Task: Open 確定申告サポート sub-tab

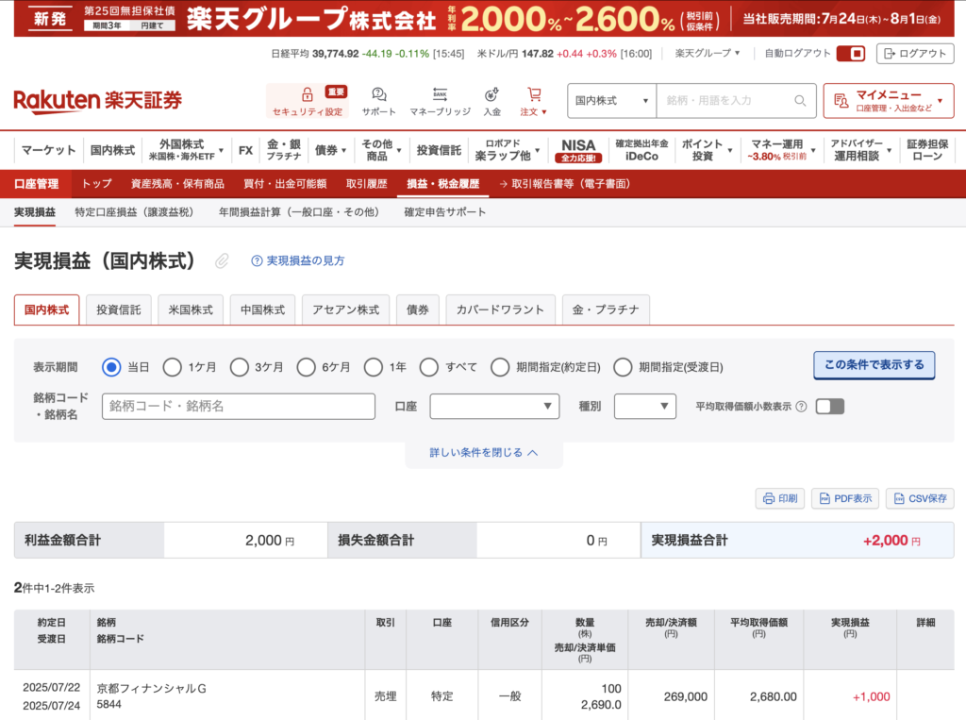Action: coord(445,212)
